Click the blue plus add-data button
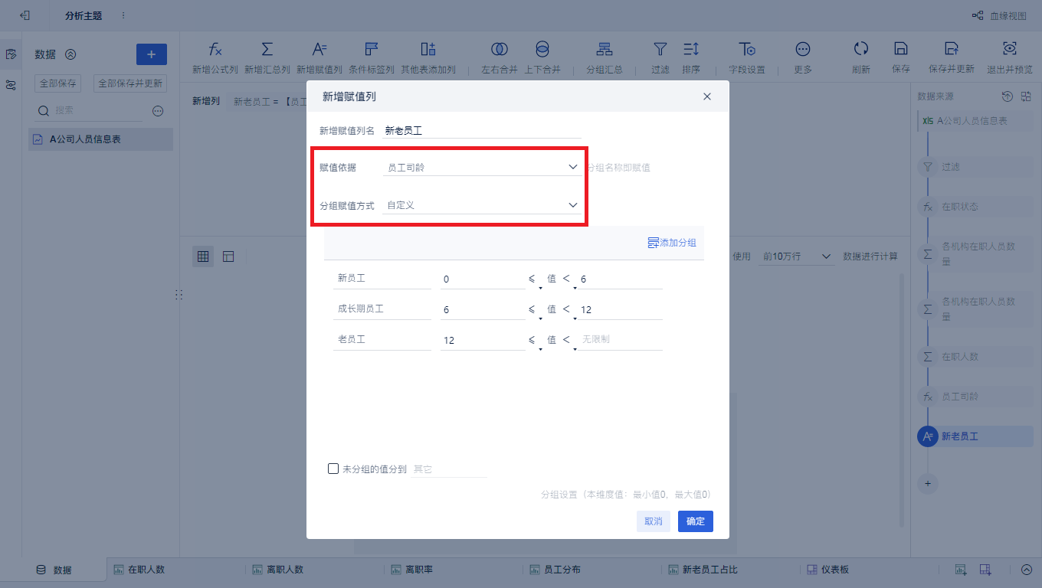This screenshot has height=588, width=1042. [x=152, y=54]
